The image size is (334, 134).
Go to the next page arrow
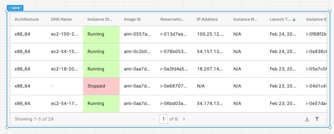184,119
